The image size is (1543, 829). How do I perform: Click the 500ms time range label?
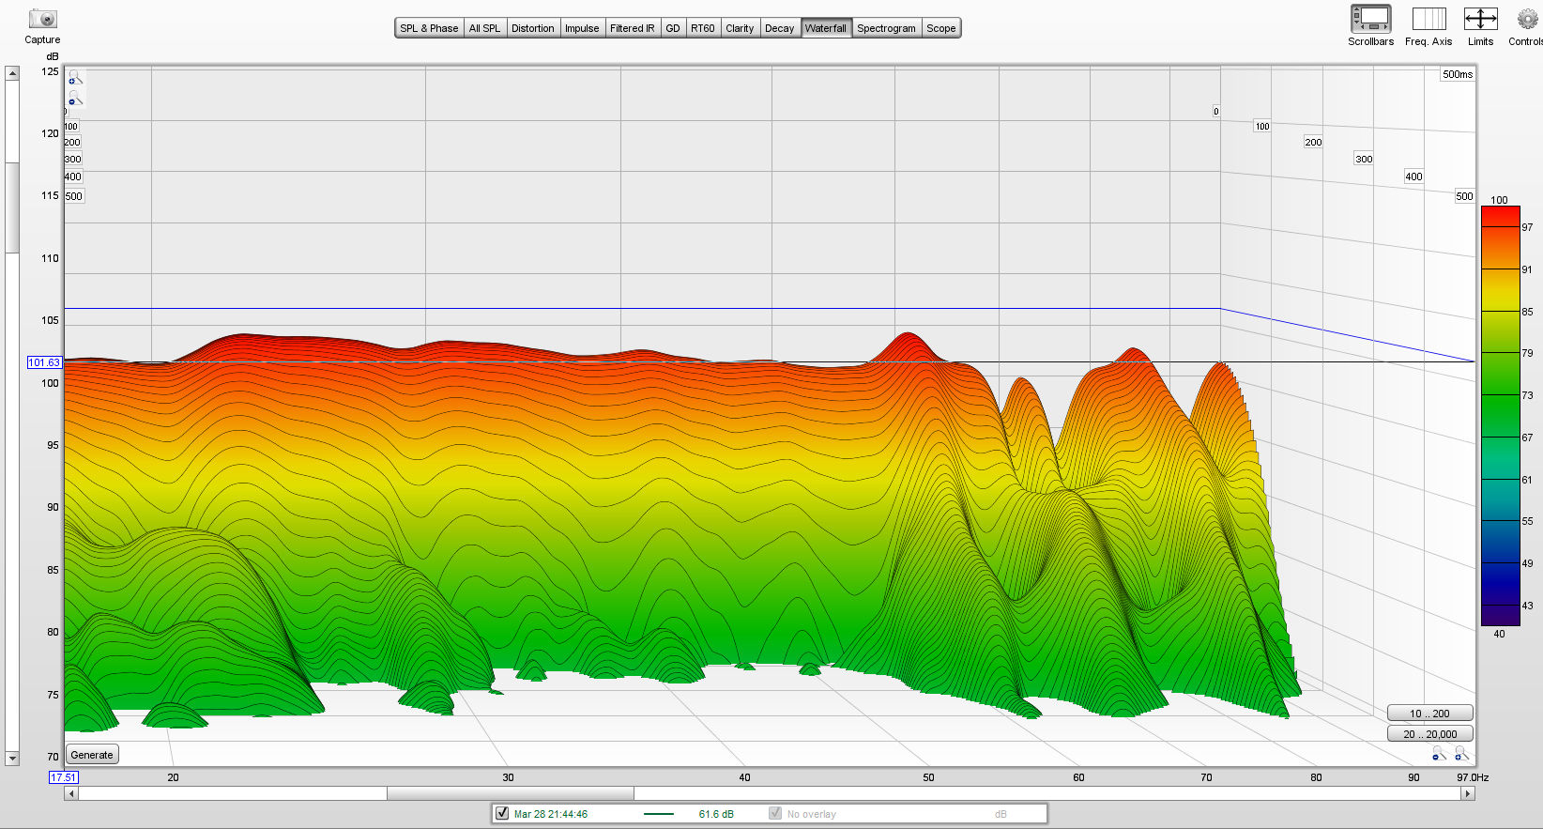click(1458, 74)
